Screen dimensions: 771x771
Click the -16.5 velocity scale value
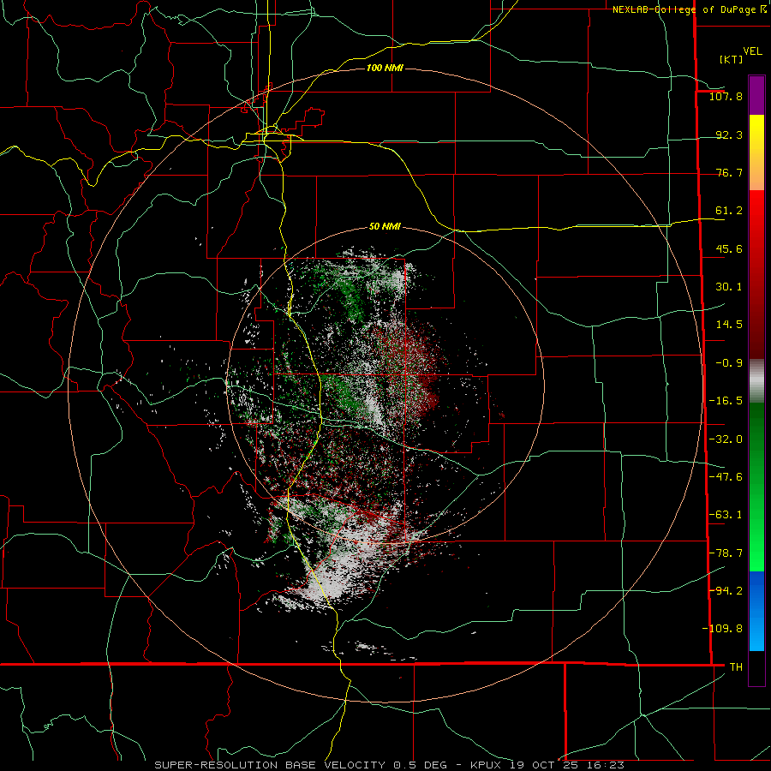726,401
